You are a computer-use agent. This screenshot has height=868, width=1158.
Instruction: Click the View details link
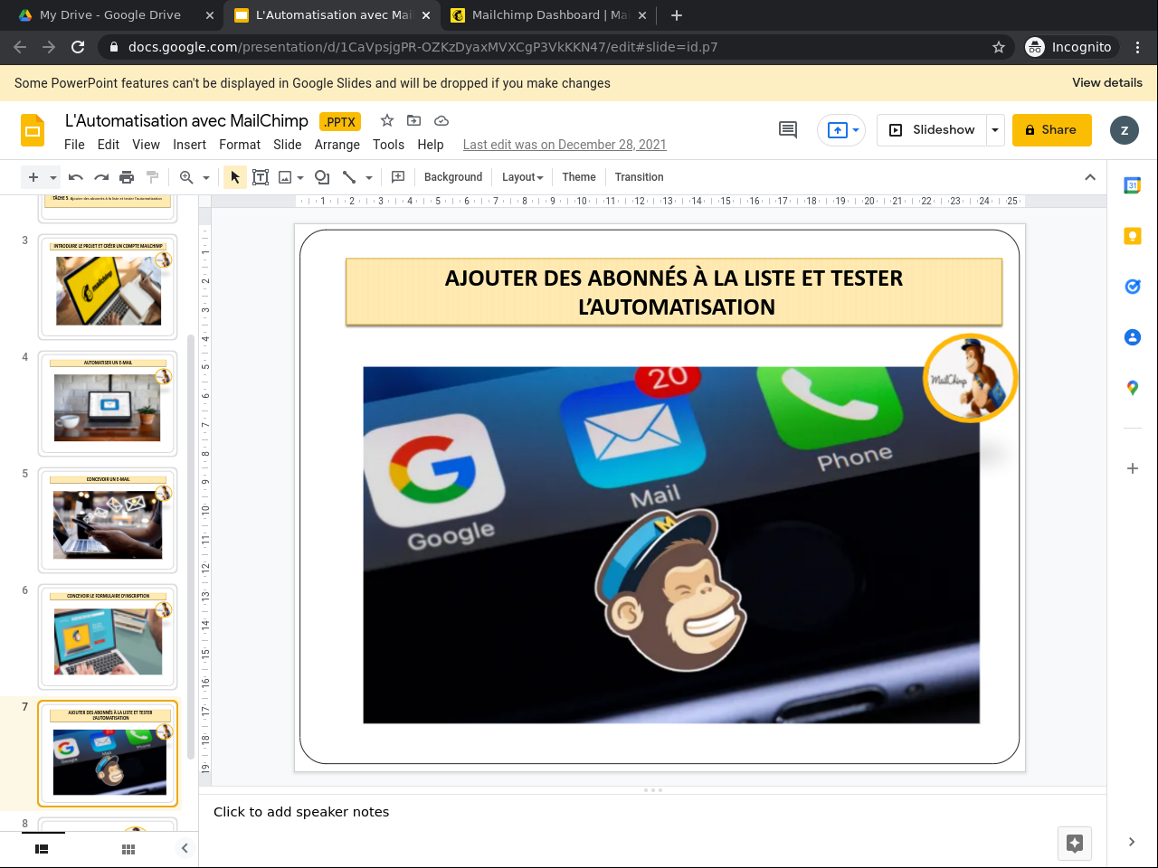click(x=1106, y=82)
